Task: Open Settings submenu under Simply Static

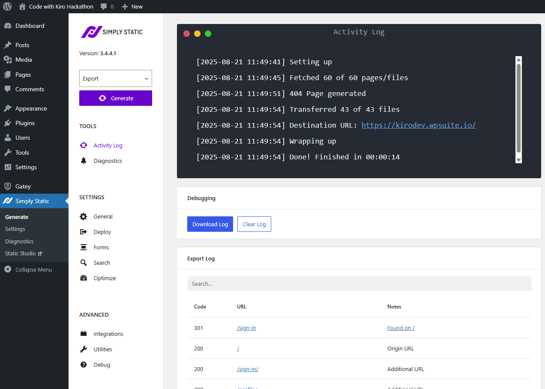Action: (x=15, y=229)
